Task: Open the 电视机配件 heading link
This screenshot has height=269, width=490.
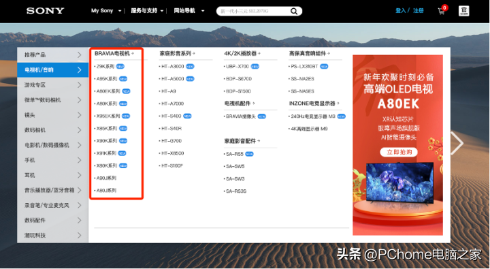Action: tap(240, 104)
